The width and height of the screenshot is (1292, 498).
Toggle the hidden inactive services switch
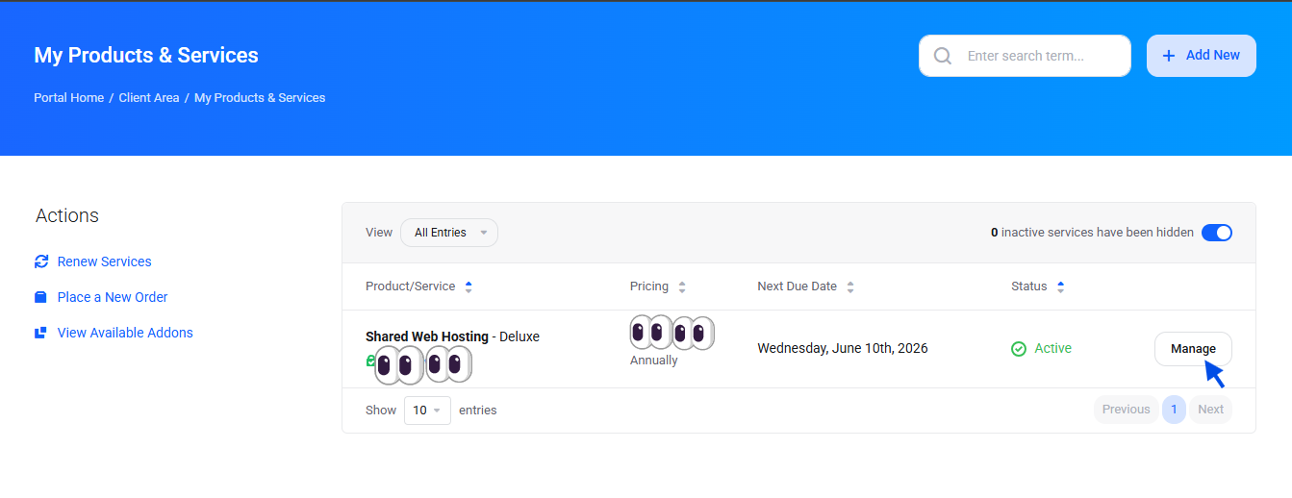(x=1216, y=233)
